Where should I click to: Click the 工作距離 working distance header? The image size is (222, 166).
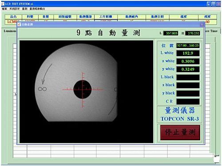[x=106, y=16]
